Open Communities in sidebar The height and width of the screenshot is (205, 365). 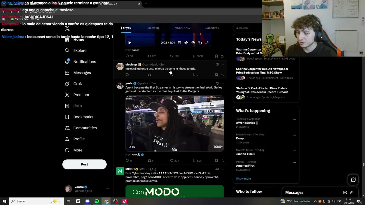coord(81,128)
